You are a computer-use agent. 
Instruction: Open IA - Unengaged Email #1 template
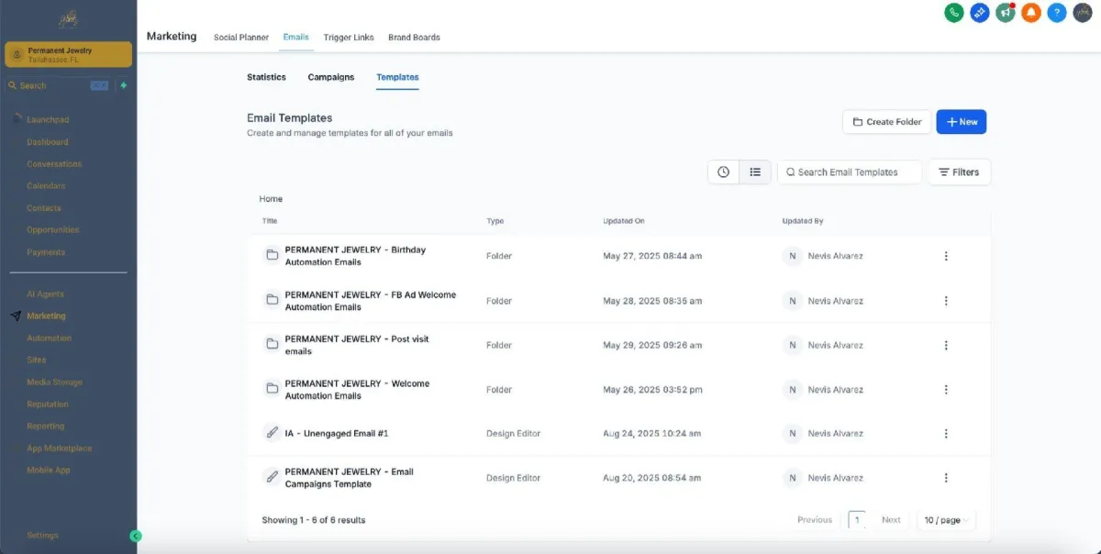(x=337, y=433)
